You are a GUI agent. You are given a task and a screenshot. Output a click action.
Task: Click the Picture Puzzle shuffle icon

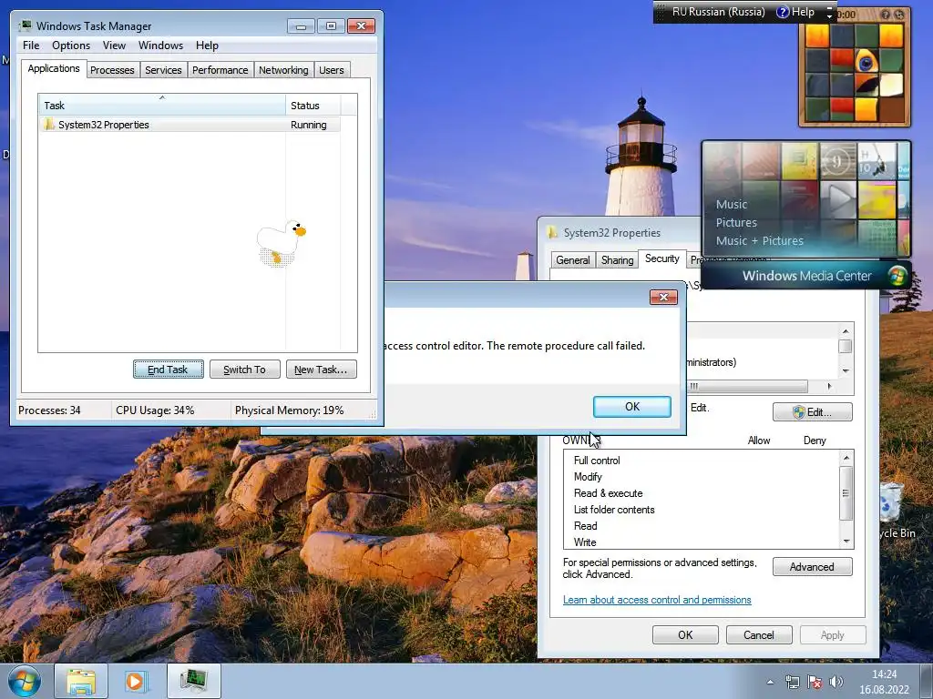point(899,15)
